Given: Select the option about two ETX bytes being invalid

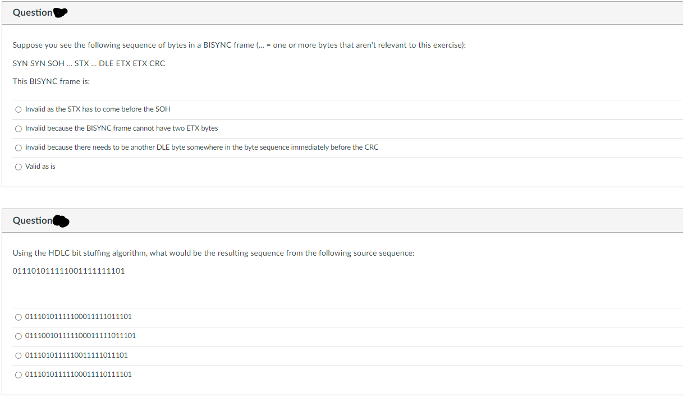Looking at the screenshot, I should tap(121, 128).
